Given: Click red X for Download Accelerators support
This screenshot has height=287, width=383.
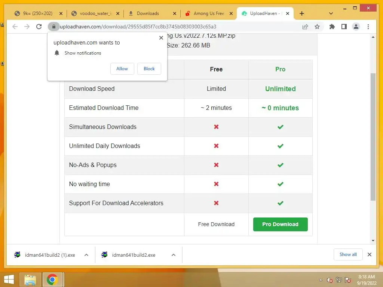Looking at the screenshot, I should click(216, 203).
